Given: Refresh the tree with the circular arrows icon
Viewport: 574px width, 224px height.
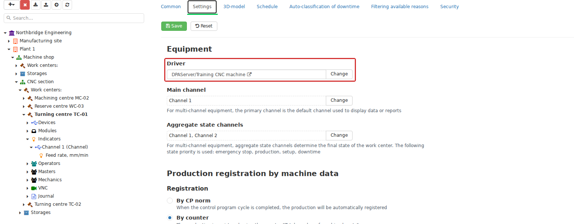Looking at the screenshot, I should (x=67, y=5).
